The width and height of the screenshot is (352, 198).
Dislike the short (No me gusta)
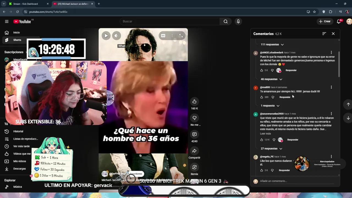[194, 118]
